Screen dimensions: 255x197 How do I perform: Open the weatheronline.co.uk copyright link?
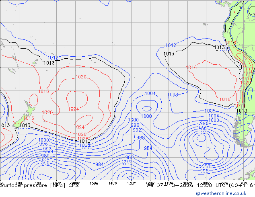221,193
